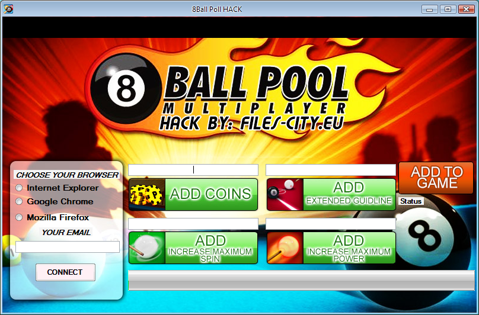This screenshot has height=315, width=479.
Task: Click the ADD TO GAME button
Action: pyautogui.click(x=436, y=178)
